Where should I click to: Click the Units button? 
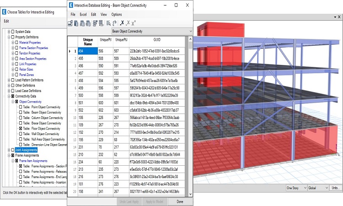click(336, 188)
